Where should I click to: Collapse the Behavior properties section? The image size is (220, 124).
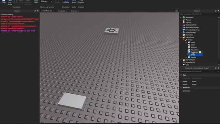[x=181, y=87]
